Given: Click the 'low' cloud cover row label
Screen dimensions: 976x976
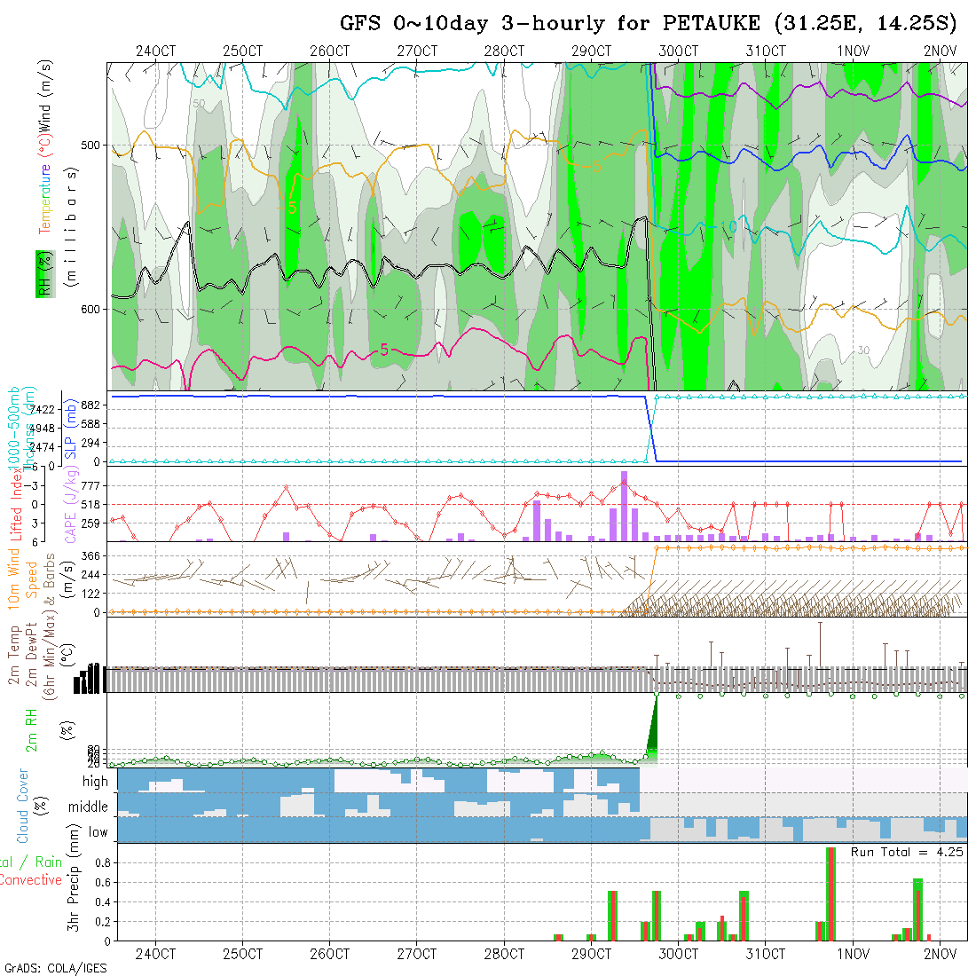Looking at the screenshot, I should pyautogui.click(x=98, y=833).
